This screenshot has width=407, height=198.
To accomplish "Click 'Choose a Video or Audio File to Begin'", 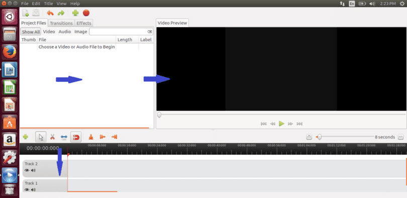I will pos(77,47).
